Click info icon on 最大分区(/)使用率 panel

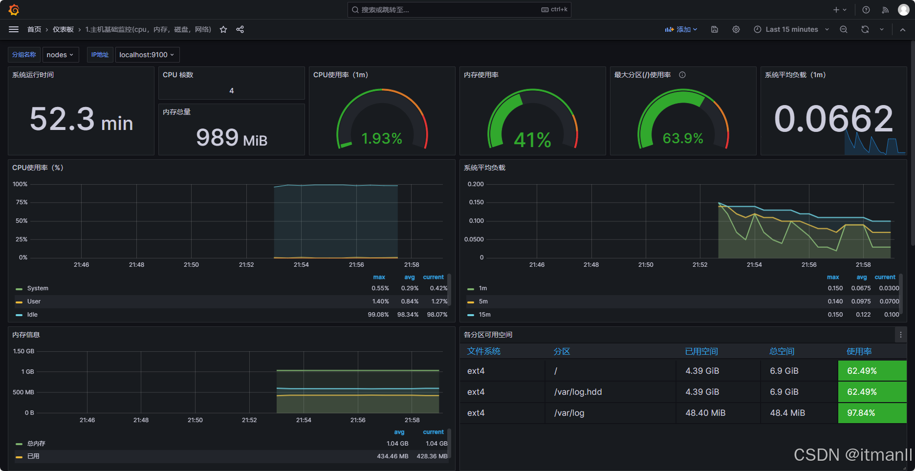[x=682, y=75]
